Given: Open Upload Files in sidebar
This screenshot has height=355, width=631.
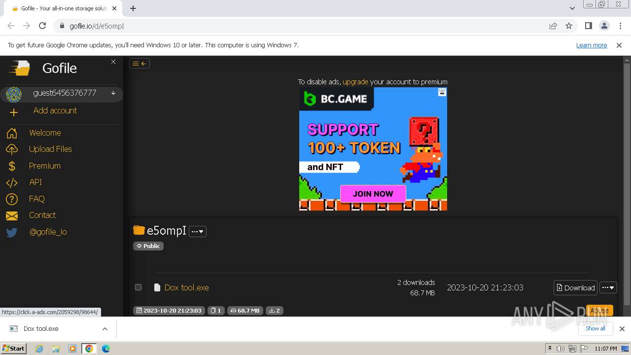Looking at the screenshot, I should tap(50, 149).
